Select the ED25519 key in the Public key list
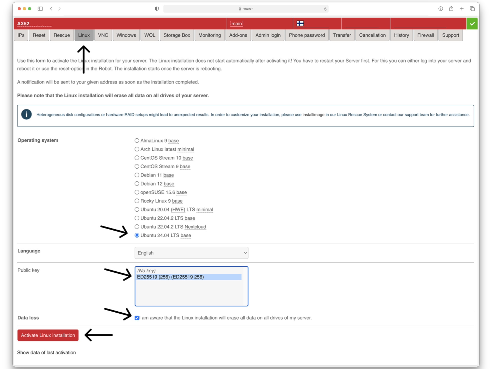Image resolution: width=492 pixels, height=369 pixels. [170, 277]
